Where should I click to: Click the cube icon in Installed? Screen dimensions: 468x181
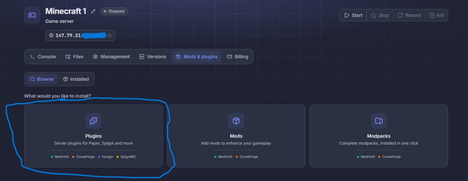pyautogui.click(x=66, y=79)
